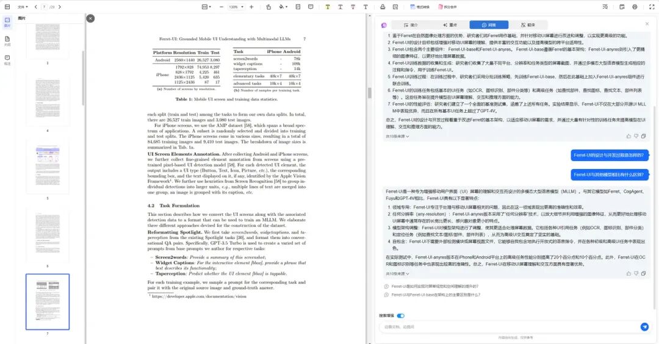Like the first AI answer
659x344 pixels.
[x=628, y=136]
